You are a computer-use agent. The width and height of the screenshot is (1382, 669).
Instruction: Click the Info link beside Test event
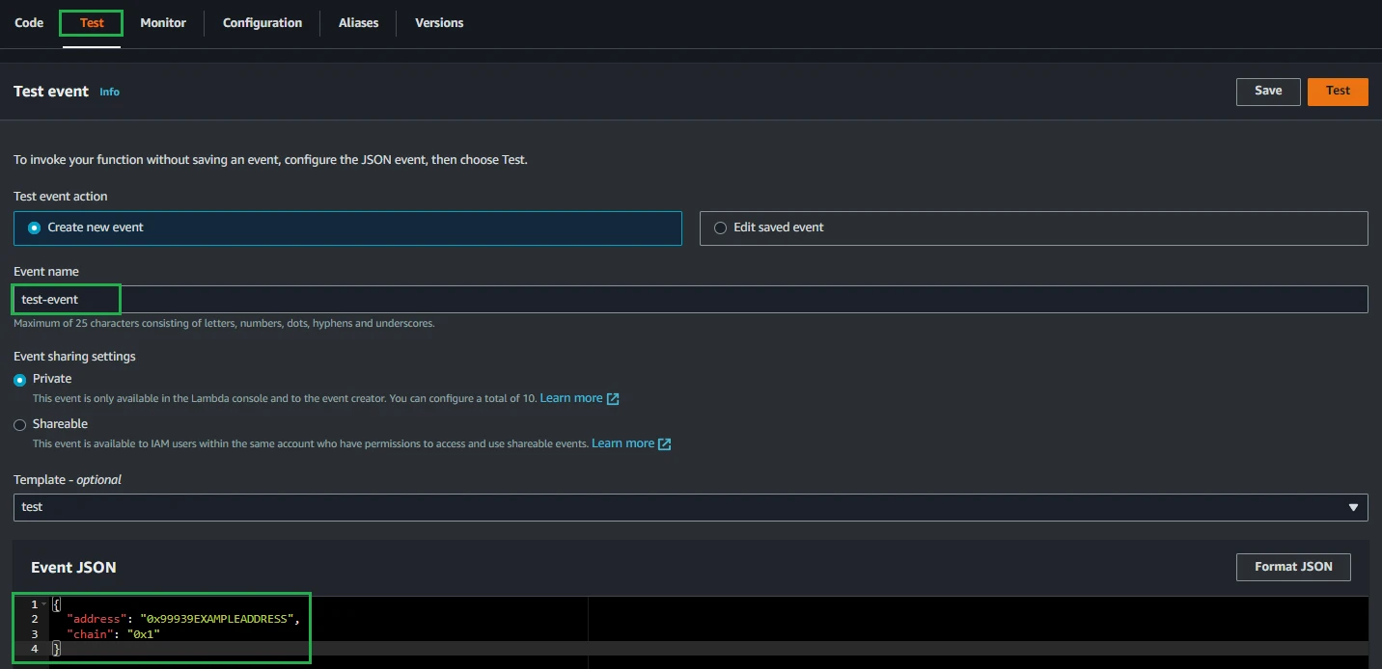[x=110, y=93]
